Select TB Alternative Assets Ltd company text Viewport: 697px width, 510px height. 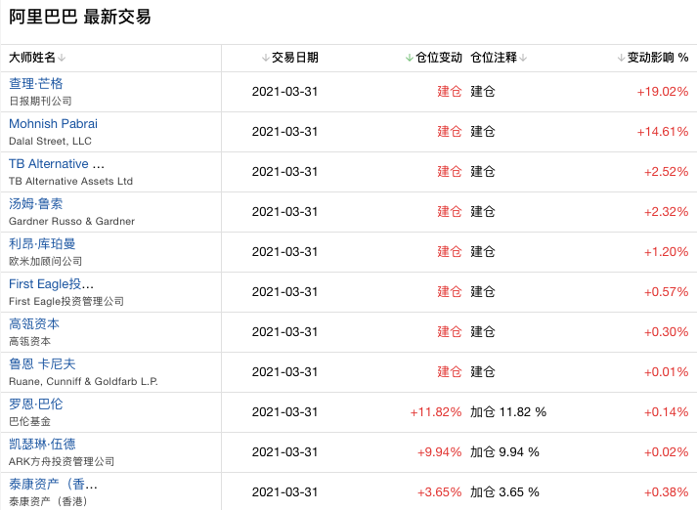(70, 182)
